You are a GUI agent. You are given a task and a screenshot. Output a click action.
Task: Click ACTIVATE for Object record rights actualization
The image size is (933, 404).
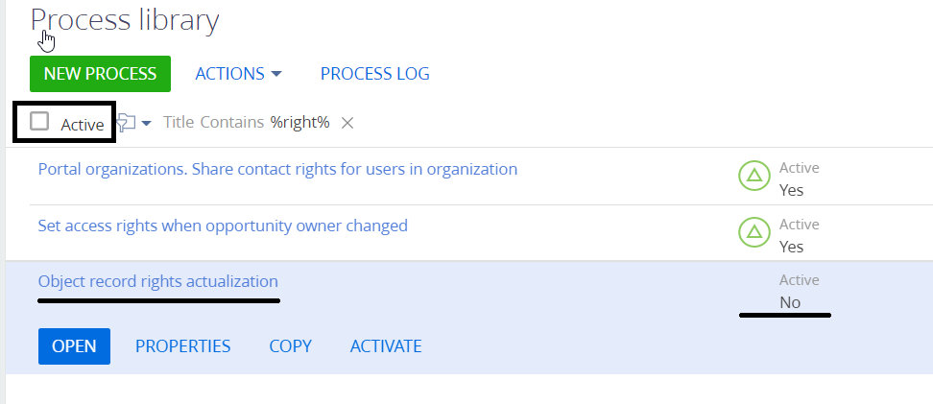[x=386, y=346]
